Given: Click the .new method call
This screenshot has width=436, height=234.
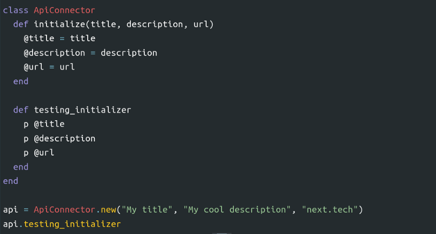Looking at the screenshot, I should click(106, 210).
